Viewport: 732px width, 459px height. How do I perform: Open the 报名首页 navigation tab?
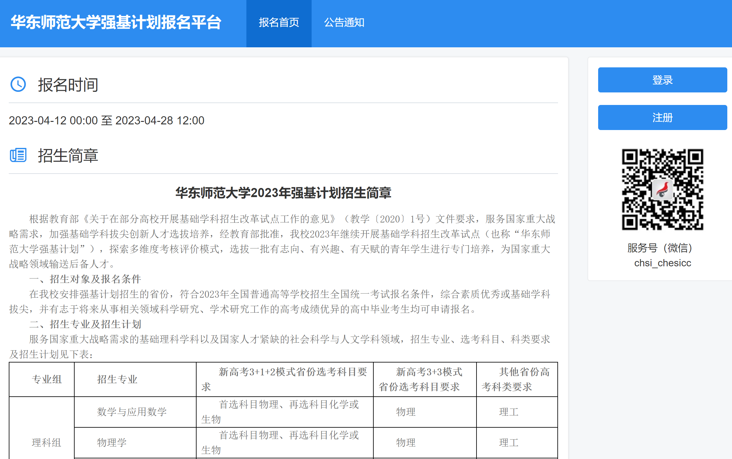pos(279,23)
